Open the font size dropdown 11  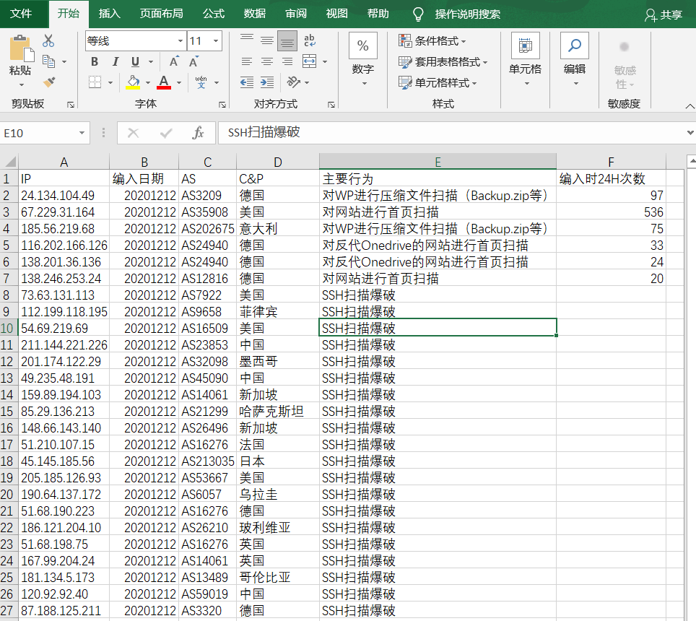click(216, 41)
